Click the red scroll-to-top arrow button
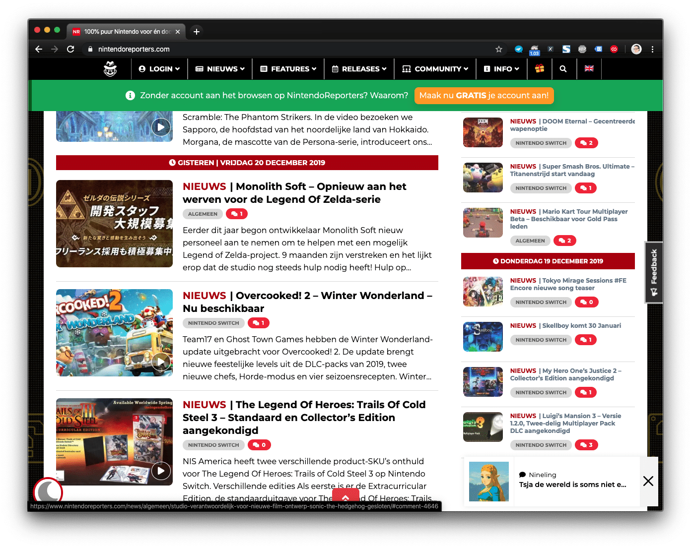 click(x=345, y=496)
